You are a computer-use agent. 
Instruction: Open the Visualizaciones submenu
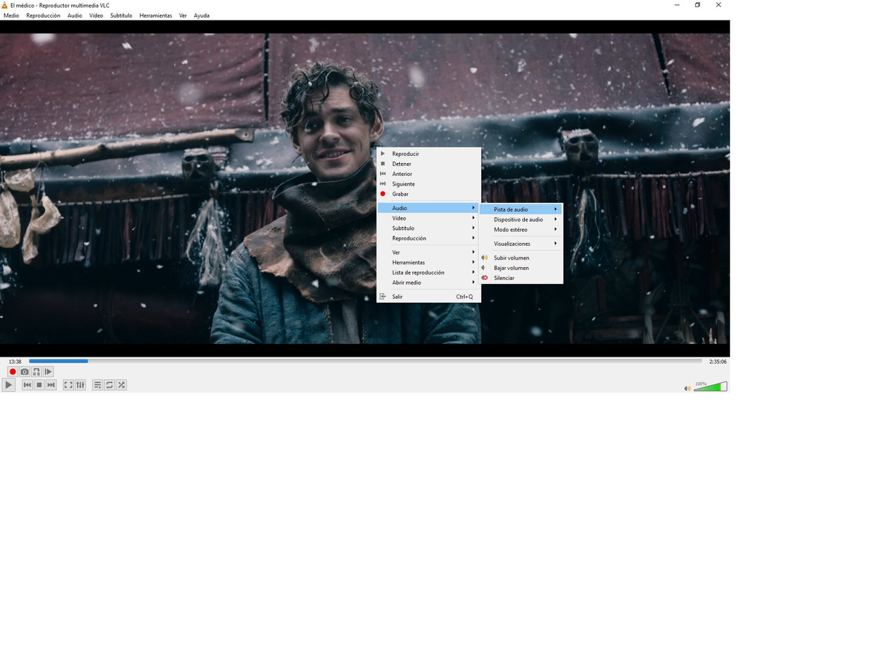tap(521, 244)
